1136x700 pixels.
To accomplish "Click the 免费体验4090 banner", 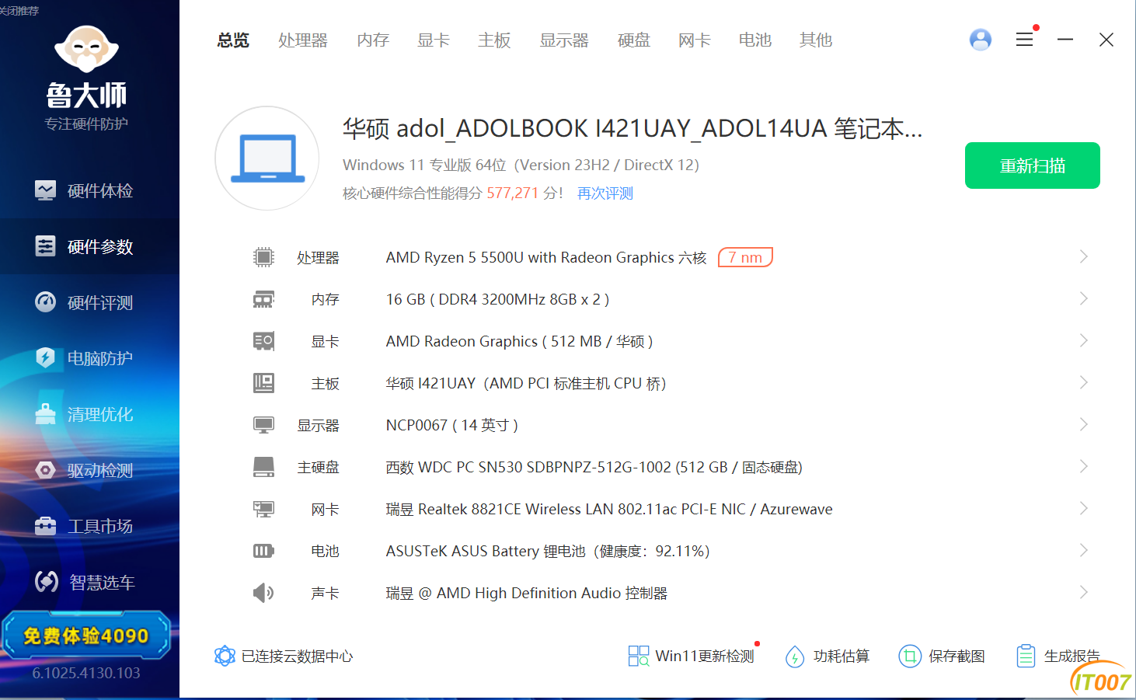I will tap(86, 636).
